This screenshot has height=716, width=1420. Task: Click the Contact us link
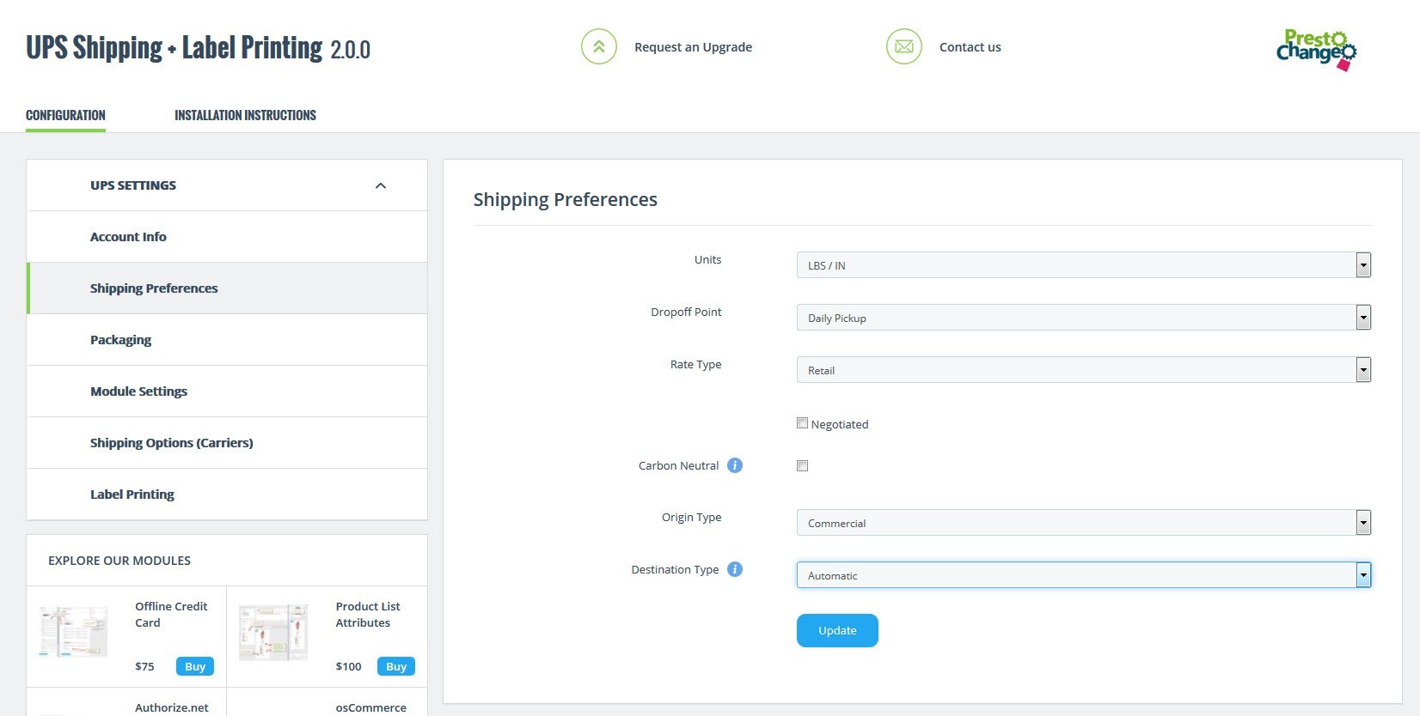coord(970,47)
